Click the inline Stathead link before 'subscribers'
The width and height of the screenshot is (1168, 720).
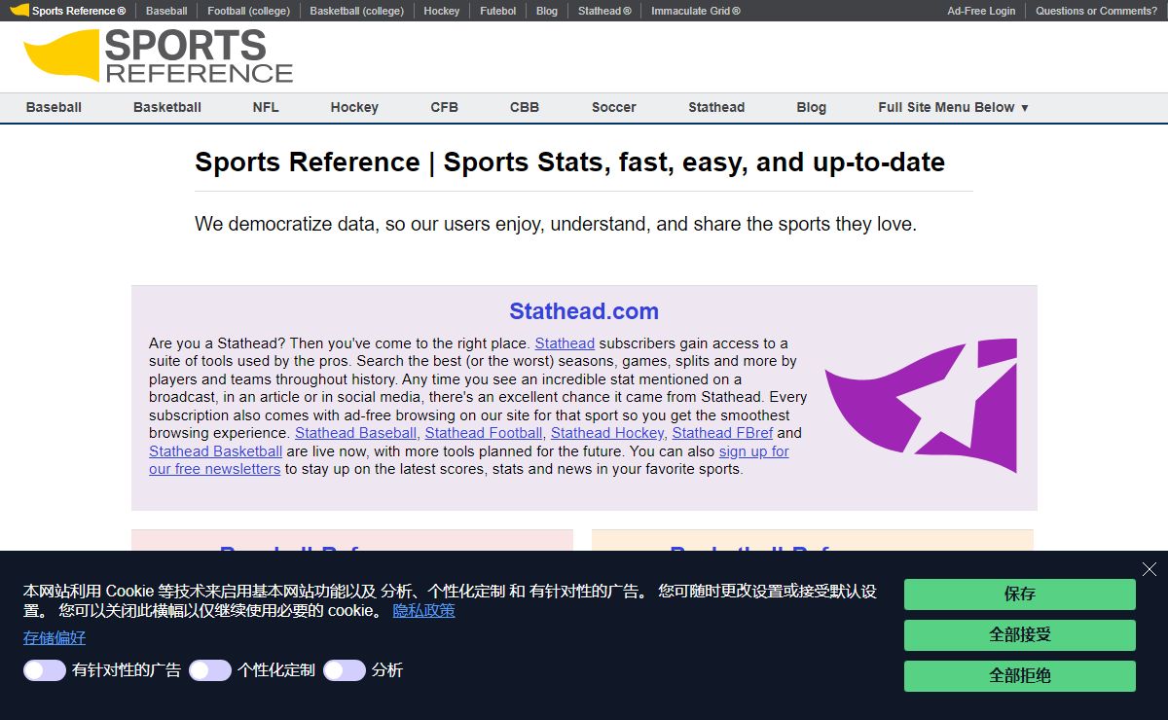(565, 343)
